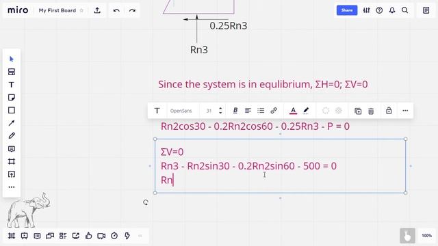Open the border style circle option
The width and height of the screenshot is (438, 246).
tap(326, 111)
